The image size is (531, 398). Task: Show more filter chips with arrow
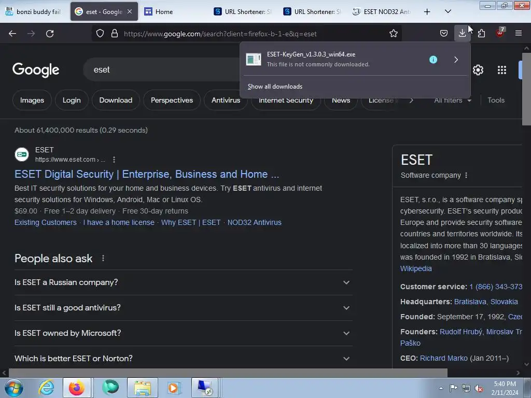(411, 101)
